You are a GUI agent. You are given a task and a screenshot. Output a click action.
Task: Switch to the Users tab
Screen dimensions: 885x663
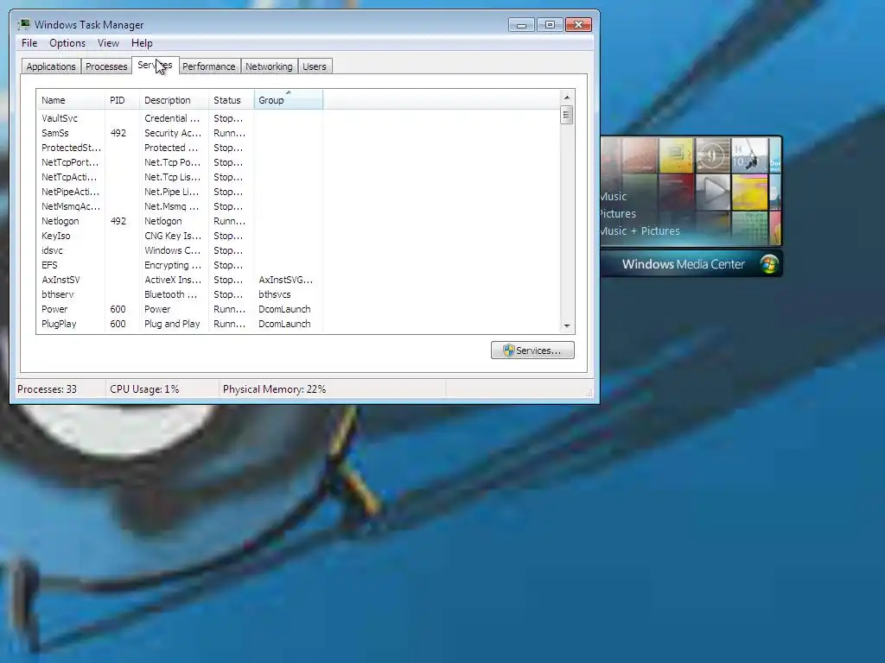tap(315, 66)
